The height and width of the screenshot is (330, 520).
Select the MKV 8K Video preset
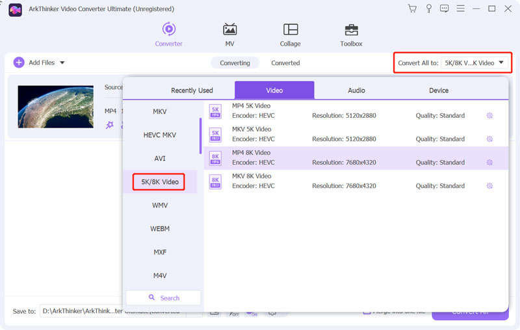point(356,181)
